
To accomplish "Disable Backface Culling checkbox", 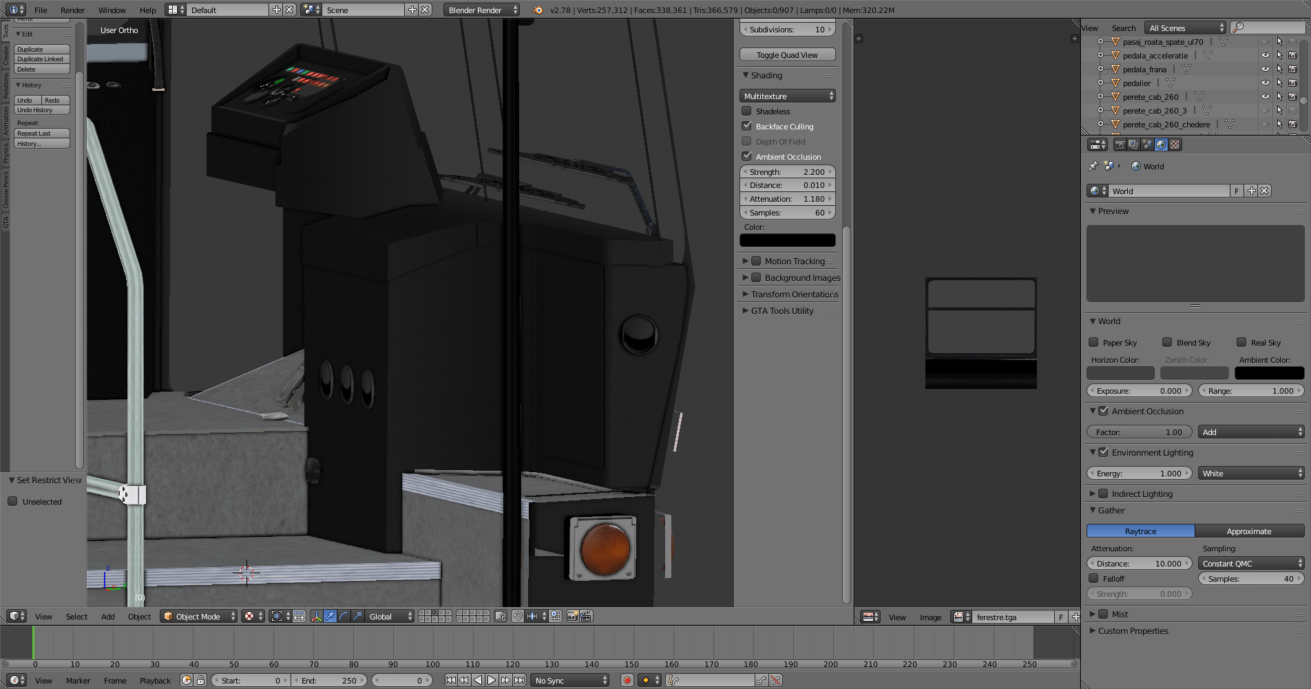I will tap(747, 126).
